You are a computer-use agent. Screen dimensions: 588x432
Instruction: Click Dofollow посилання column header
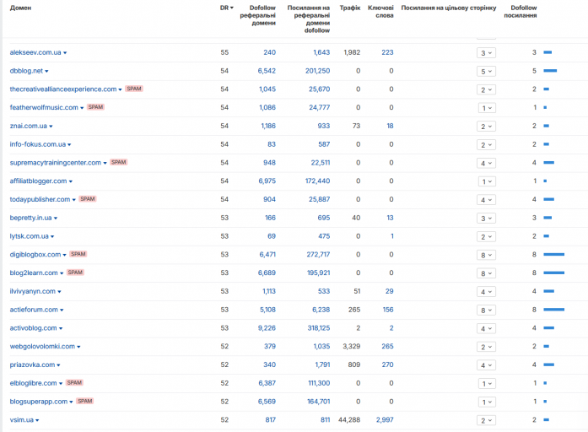coord(521,12)
